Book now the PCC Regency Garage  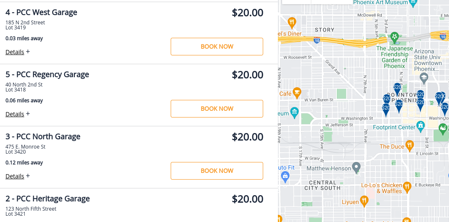point(217,109)
